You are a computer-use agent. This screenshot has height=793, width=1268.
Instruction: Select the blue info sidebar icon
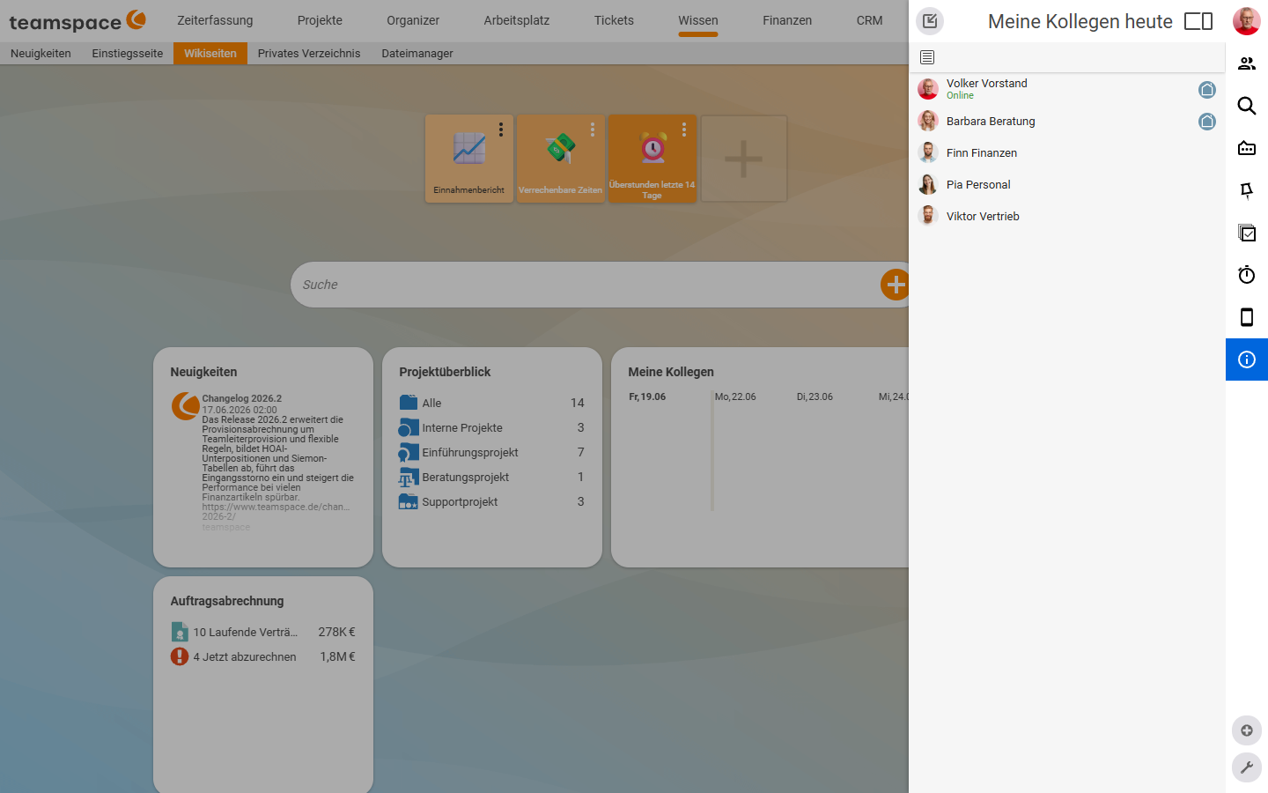tap(1247, 359)
